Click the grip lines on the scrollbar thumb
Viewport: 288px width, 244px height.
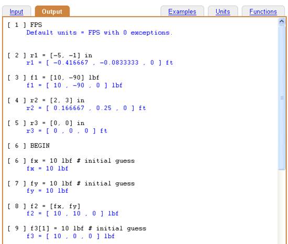282,98
